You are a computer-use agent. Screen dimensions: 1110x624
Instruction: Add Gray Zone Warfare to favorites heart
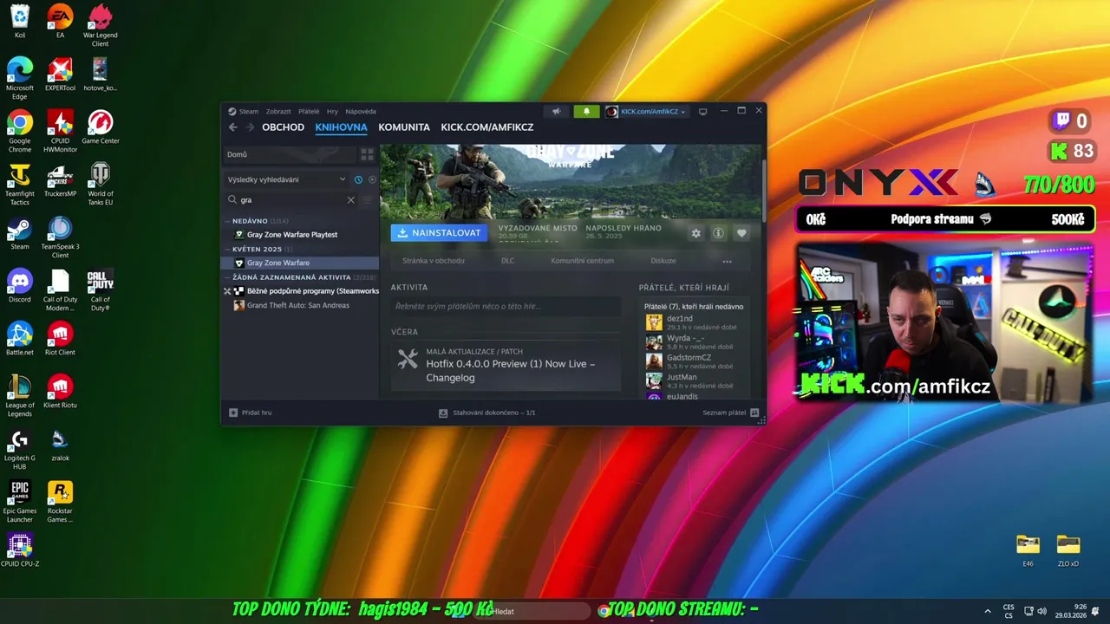741,233
